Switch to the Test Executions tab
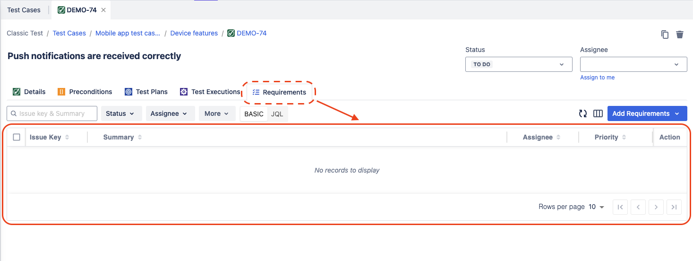Screen dimensions: 693x261 [x=210, y=92]
